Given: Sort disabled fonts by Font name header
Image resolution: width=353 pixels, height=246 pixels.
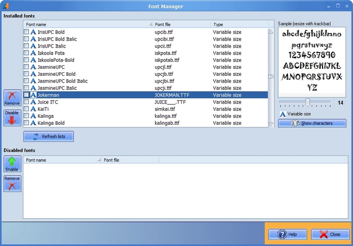Looking at the screenshot, I should pos(63,160).
